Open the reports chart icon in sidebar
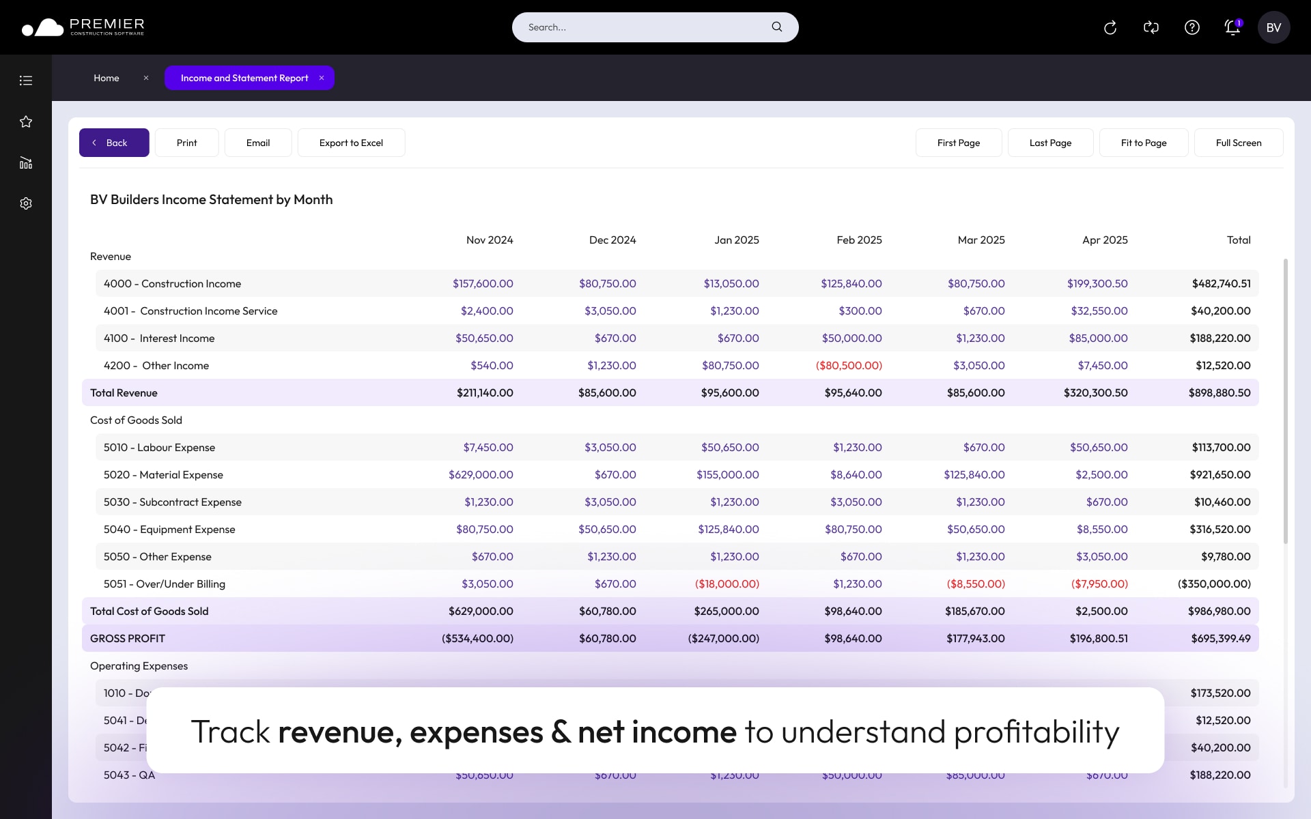This screenshot has width=1311, height=819. pos(26,162)
